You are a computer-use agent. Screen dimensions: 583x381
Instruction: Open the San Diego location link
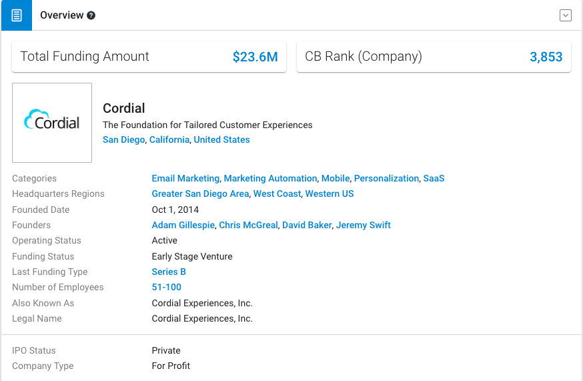[124, 139]
